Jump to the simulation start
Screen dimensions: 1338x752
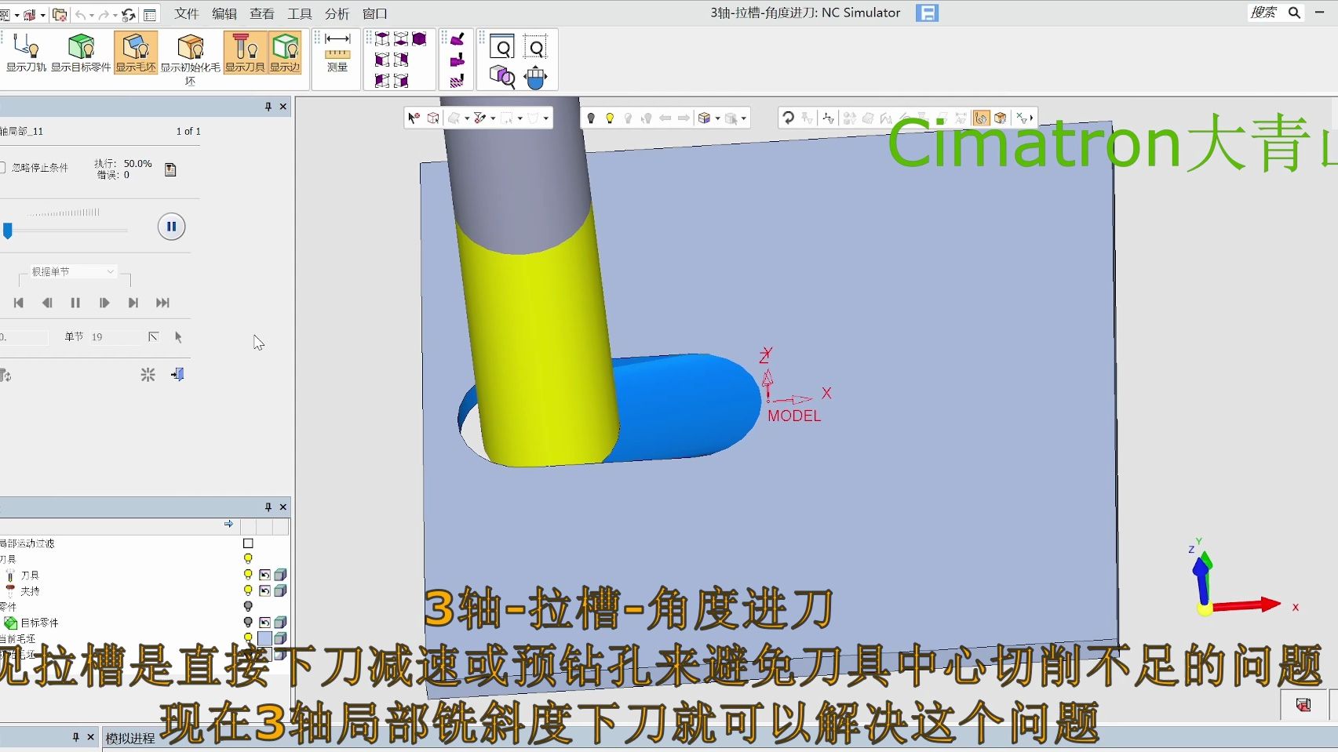point(19,303)
